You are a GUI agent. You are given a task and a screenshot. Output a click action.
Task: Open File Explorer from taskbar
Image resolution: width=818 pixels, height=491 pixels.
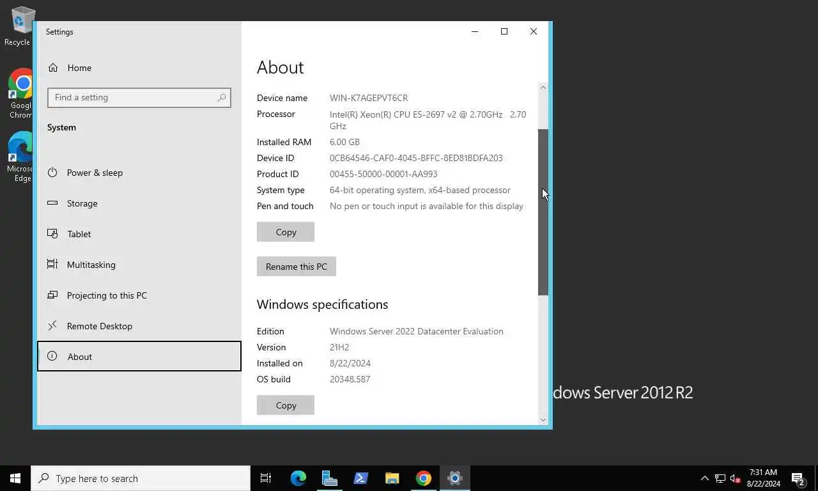pos(392,478)
